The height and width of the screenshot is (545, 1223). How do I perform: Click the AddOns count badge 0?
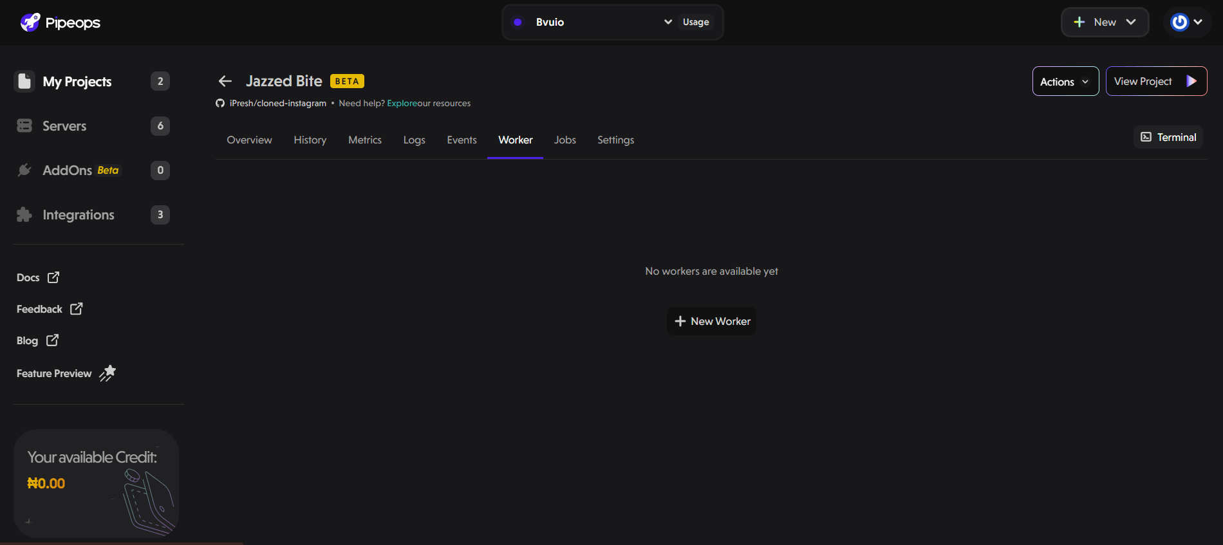point(160,170)
